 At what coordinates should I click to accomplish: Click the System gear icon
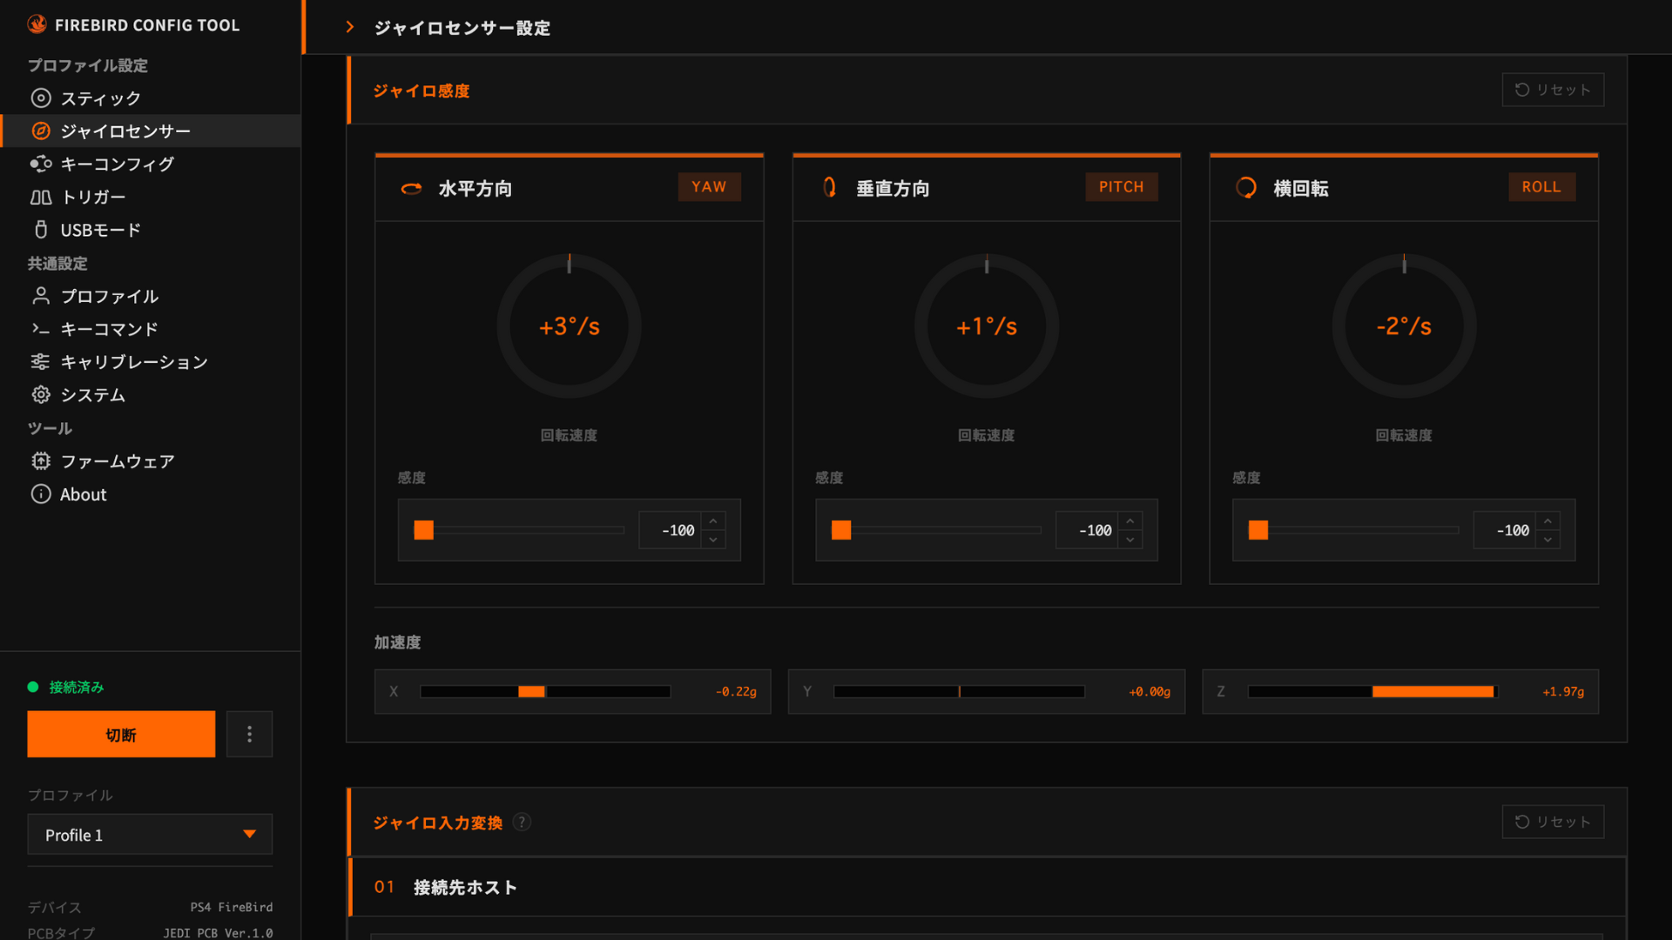point(41,395)
